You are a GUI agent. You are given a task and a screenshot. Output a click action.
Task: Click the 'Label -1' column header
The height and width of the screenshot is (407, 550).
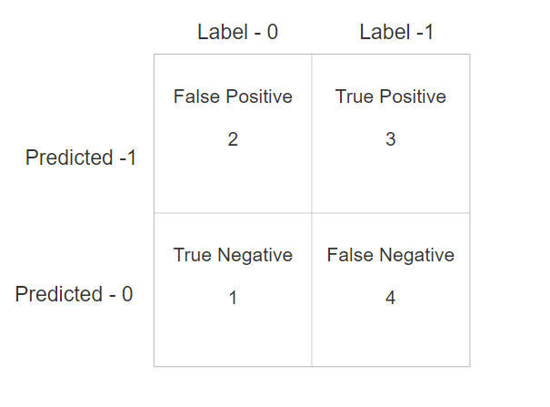pyautogui.click(x=396, y=32)
